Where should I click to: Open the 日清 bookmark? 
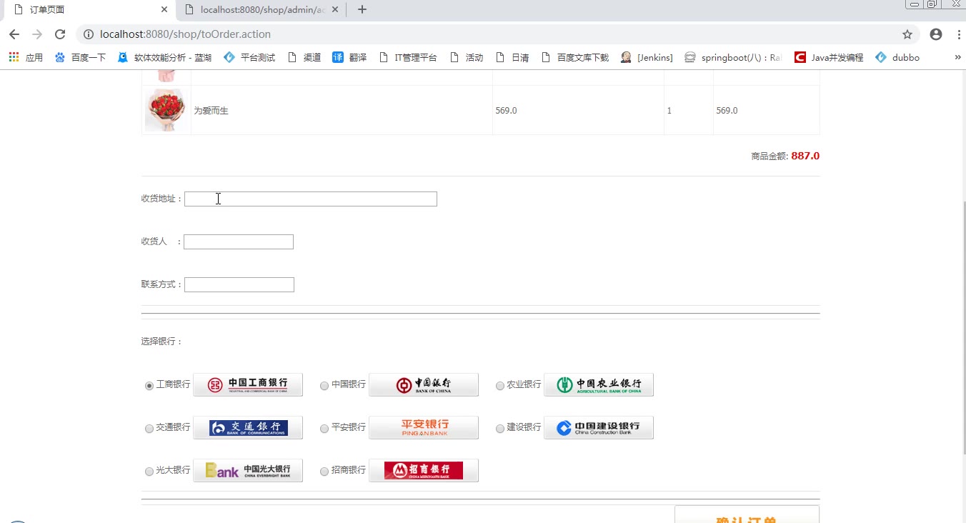[x=512, y=57]
